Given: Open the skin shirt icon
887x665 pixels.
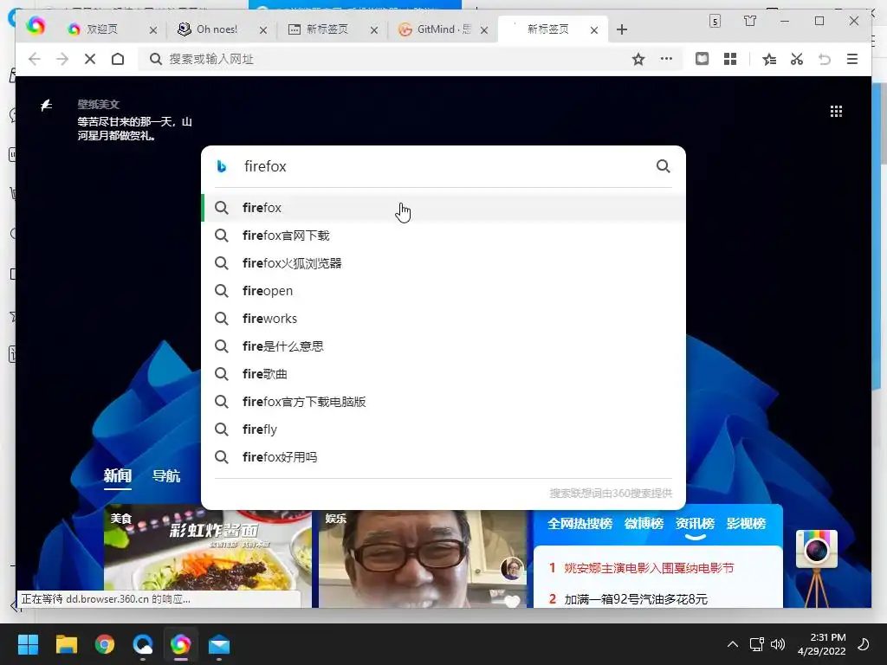Looking at the screenshot, I should coord(750,21).
